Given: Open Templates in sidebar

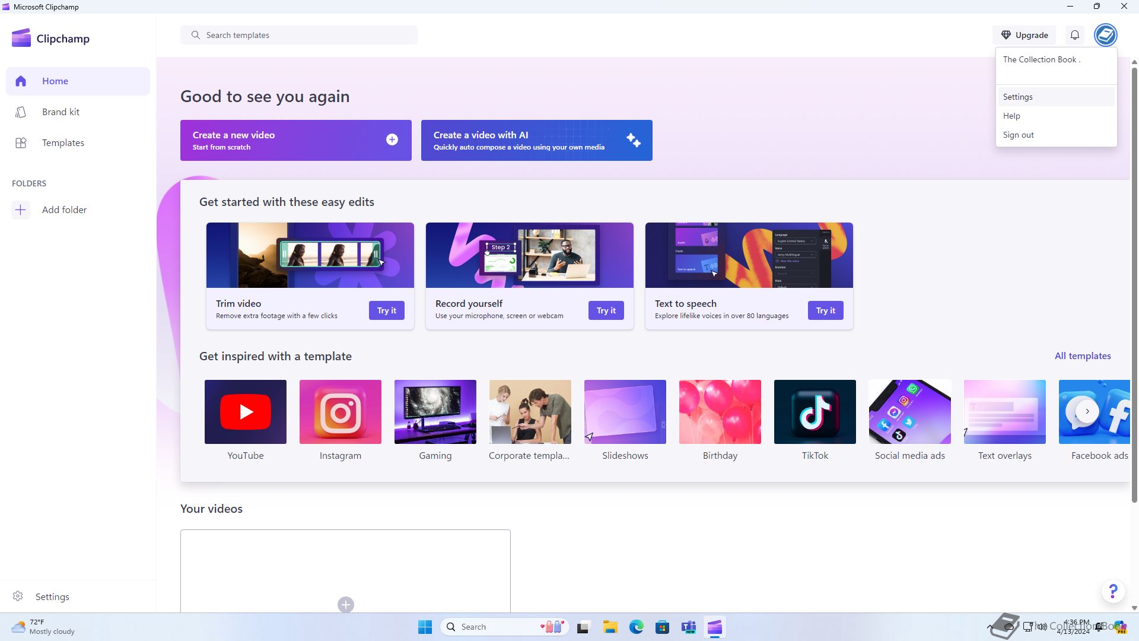Looking at the screenshot, I should pyautogui.click(x=78, y=143).
